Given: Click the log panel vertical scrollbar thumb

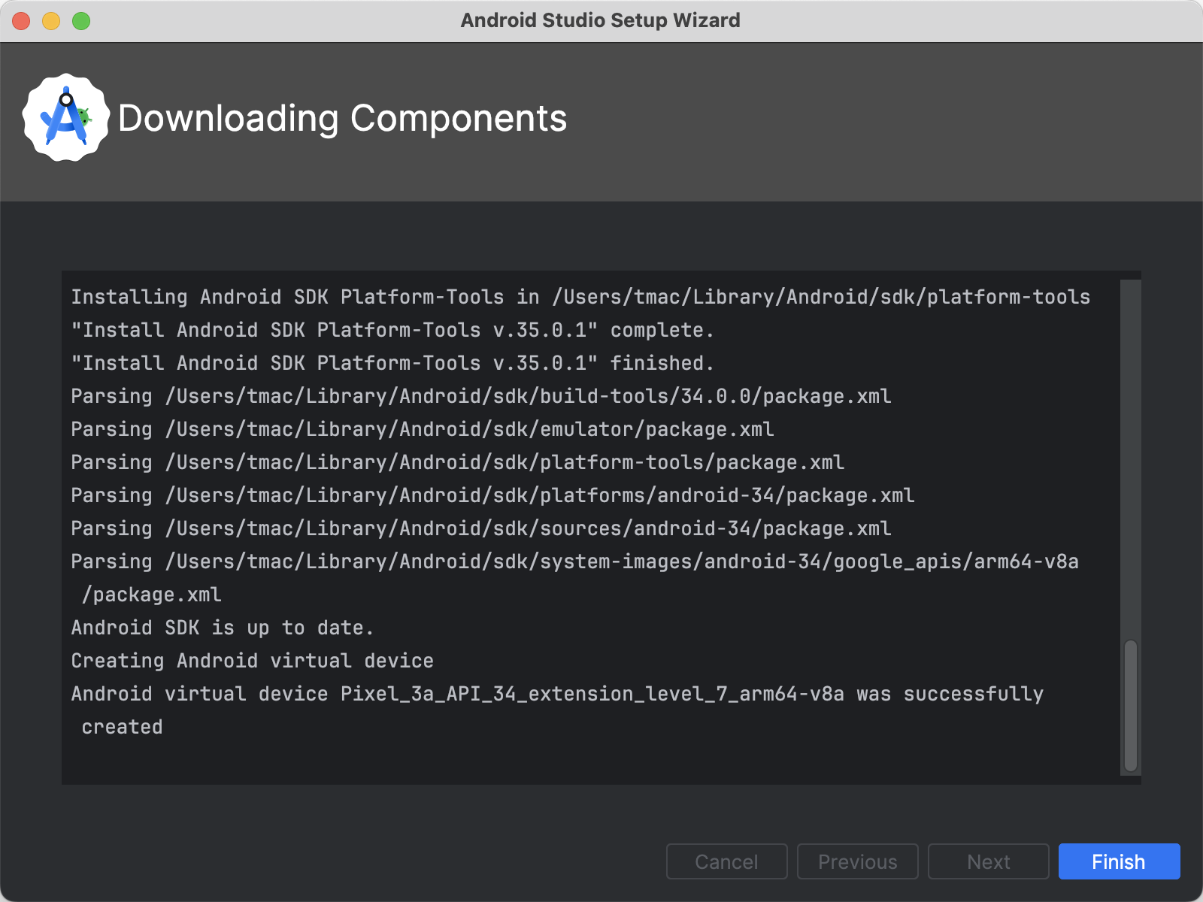Looking at the screenshot, I should (1130, 706).
